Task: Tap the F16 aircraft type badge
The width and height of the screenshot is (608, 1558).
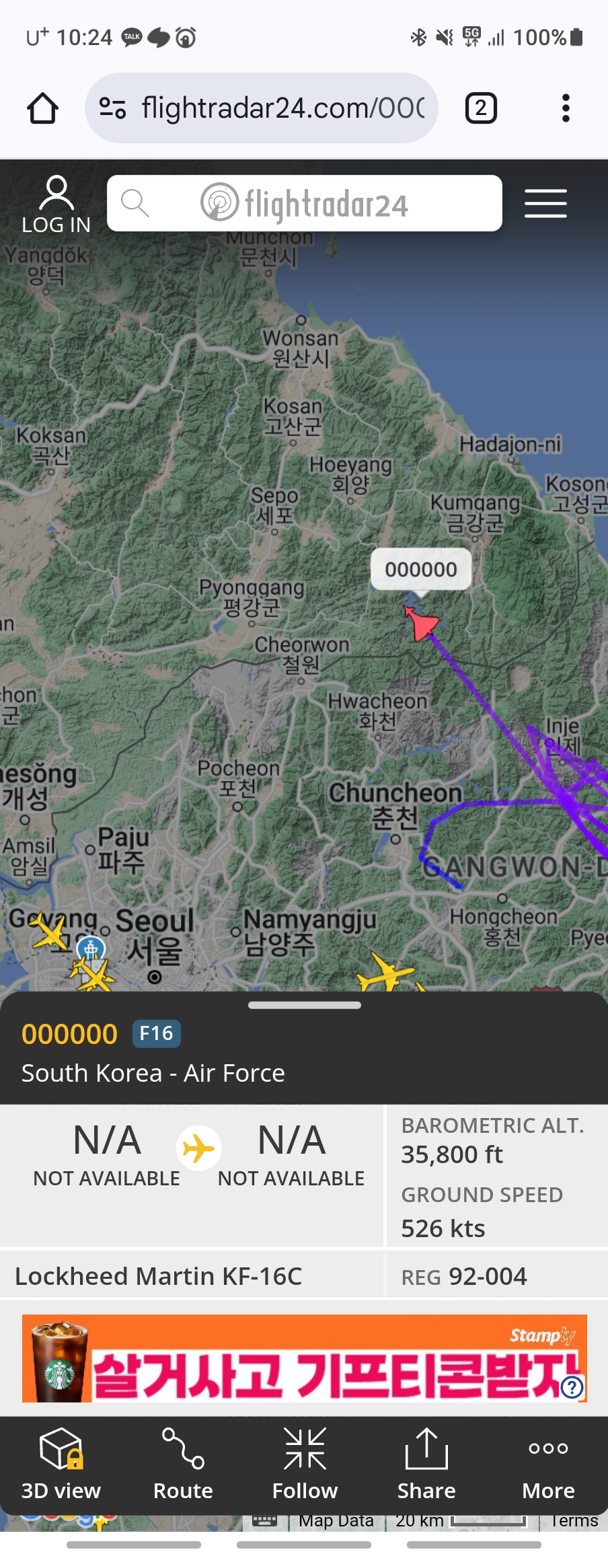Action: point(157,1033)
